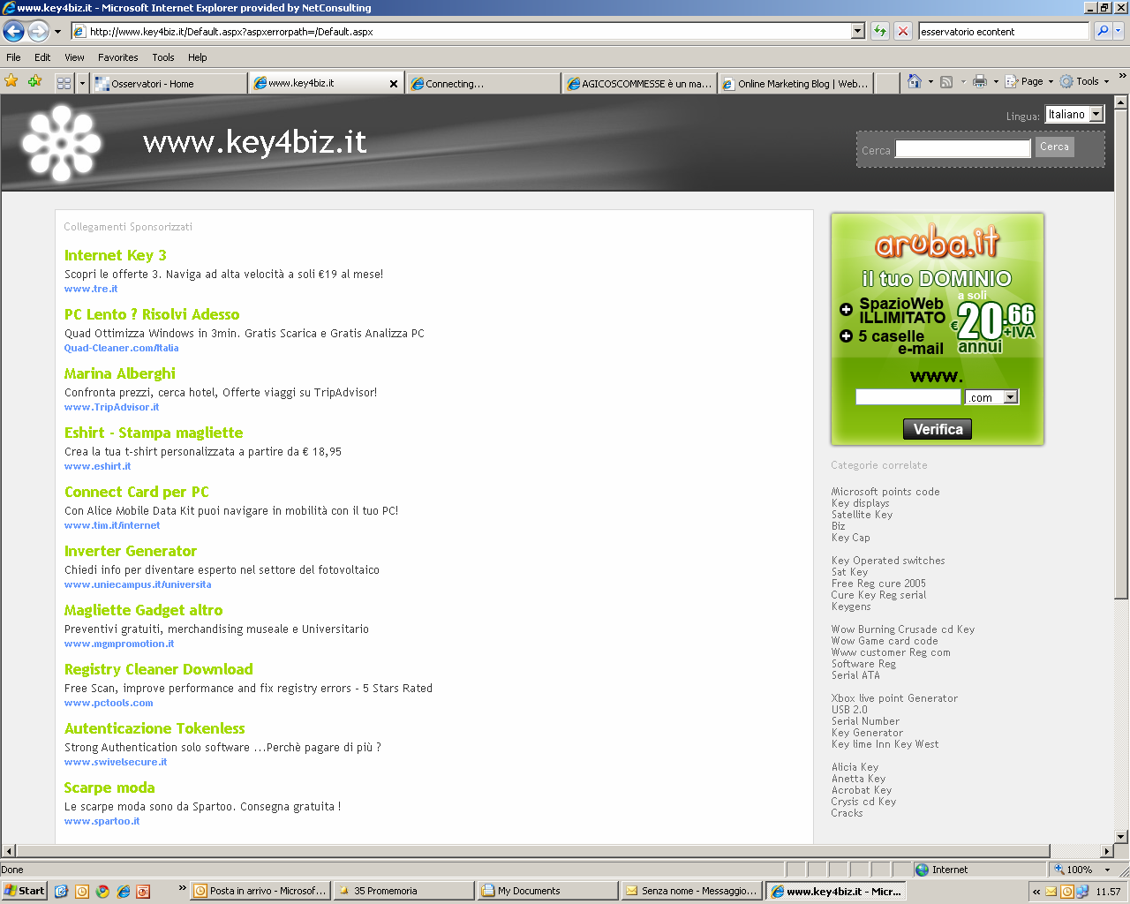
Task: Click the Cerca search button
Action: (1054, 147)
